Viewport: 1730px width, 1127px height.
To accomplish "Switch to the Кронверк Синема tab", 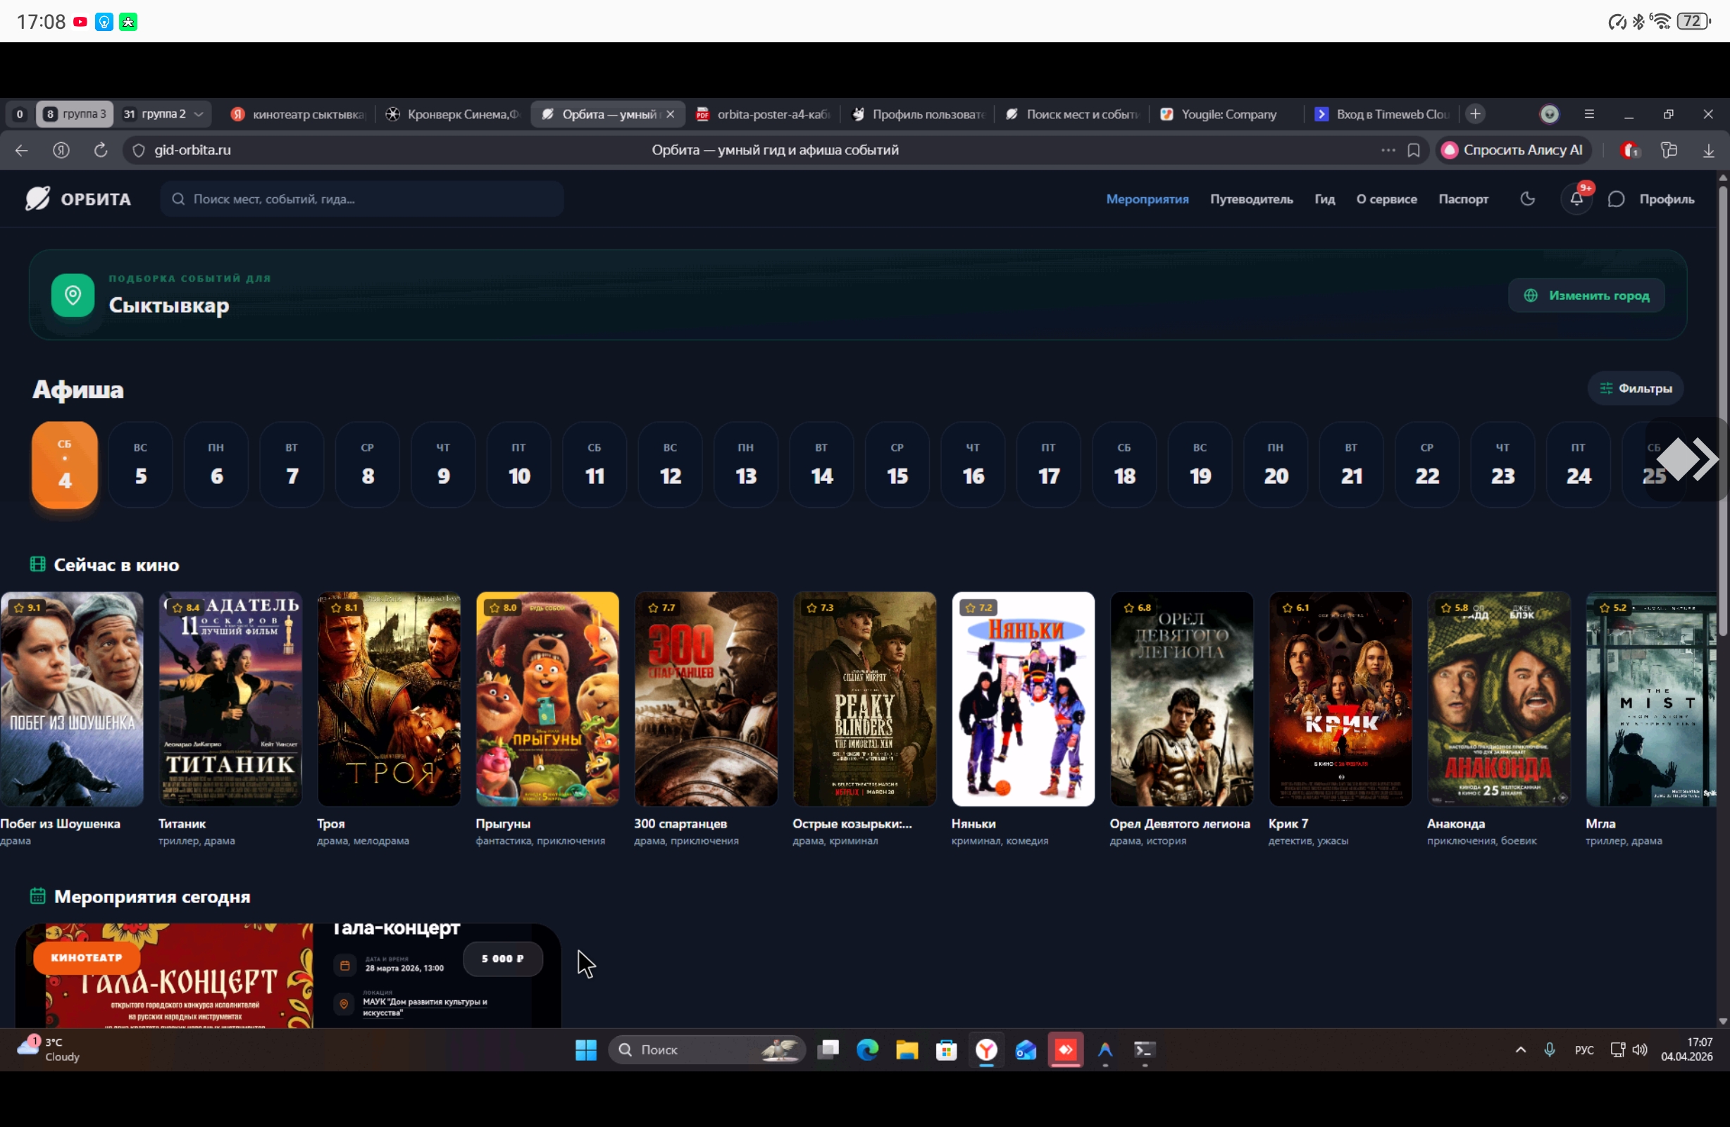I will (x=453, y=114).
